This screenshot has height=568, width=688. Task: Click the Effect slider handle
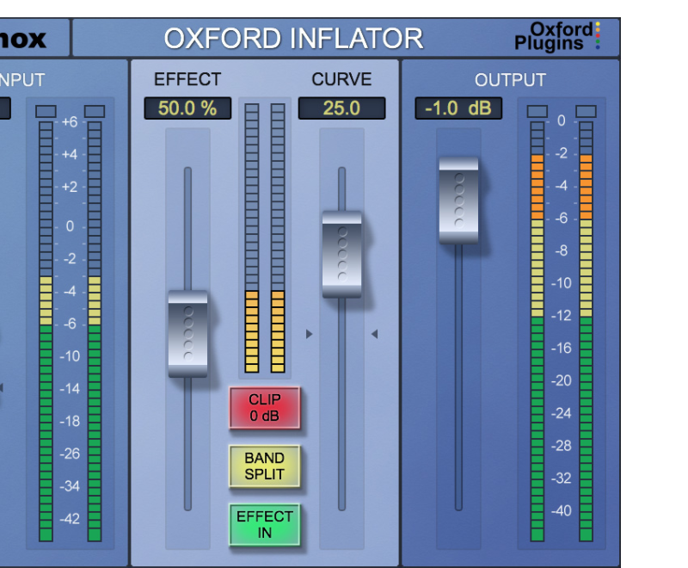(x=187, y=334)
